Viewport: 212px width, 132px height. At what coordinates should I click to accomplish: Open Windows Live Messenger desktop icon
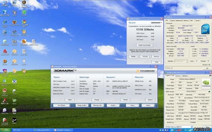(x=5, y=82)
